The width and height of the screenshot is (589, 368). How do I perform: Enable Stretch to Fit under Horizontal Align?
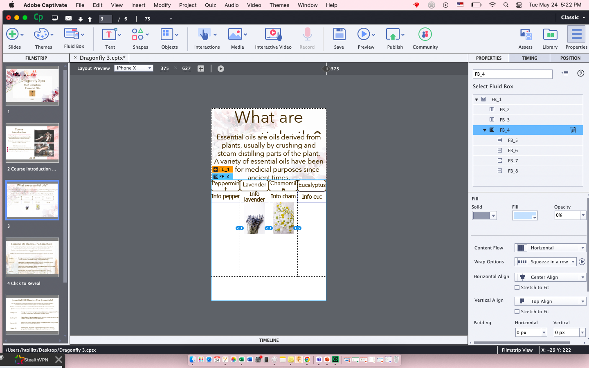pos(517,287)
